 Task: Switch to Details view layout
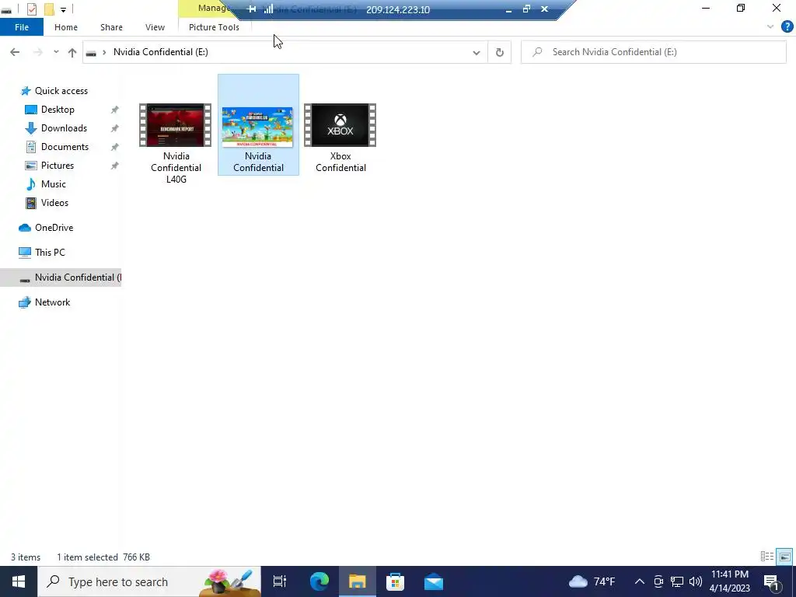(767, 557)
